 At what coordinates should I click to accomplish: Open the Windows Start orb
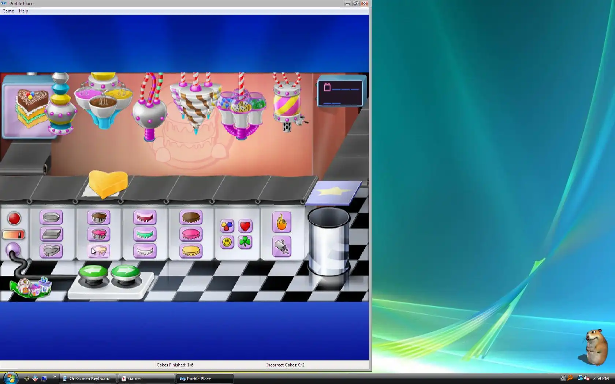pyautogui.click(x=10, y=378)
